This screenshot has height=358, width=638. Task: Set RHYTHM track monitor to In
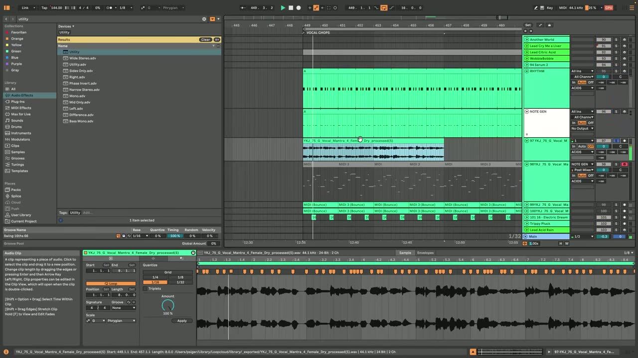coord(574,82)
